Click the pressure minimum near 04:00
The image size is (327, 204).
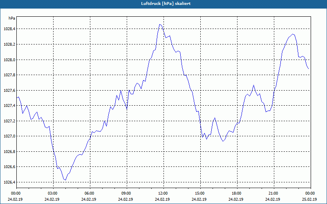tap(65, 180)
